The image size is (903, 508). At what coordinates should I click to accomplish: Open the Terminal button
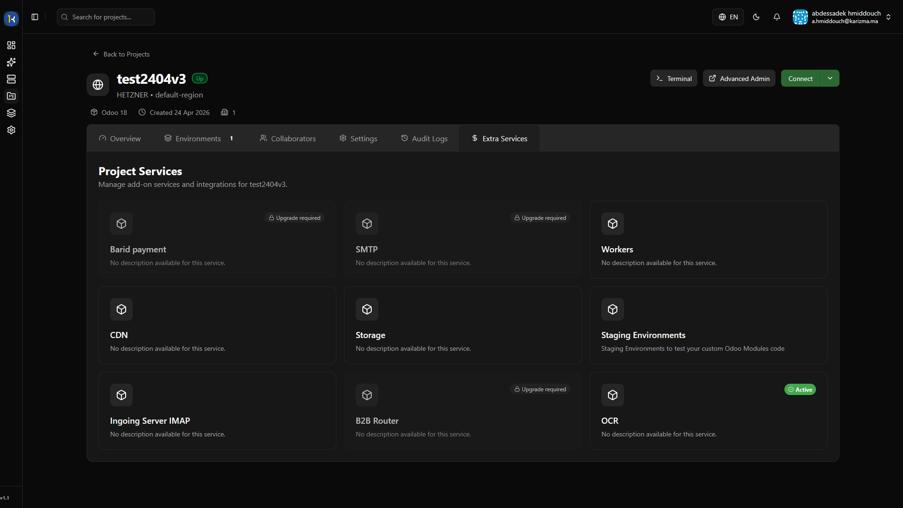tap(674, 79)
